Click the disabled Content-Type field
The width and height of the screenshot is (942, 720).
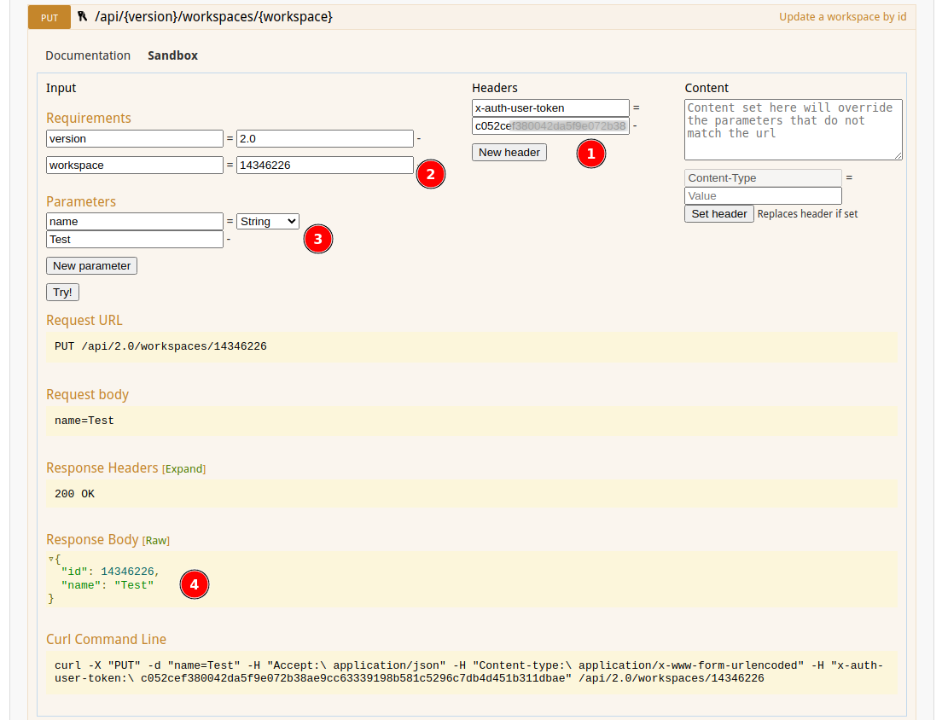click(x=763, y=177)
